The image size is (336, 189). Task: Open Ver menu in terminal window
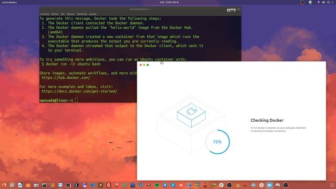[62, 14]
